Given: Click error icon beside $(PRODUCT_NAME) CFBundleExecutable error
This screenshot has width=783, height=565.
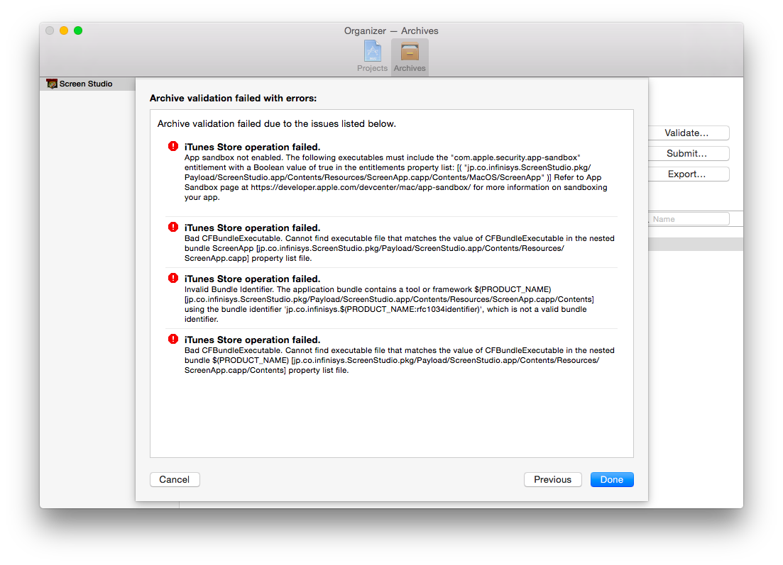Looking at the screenshot, I should pyautogui.click(x=173, y=339).
